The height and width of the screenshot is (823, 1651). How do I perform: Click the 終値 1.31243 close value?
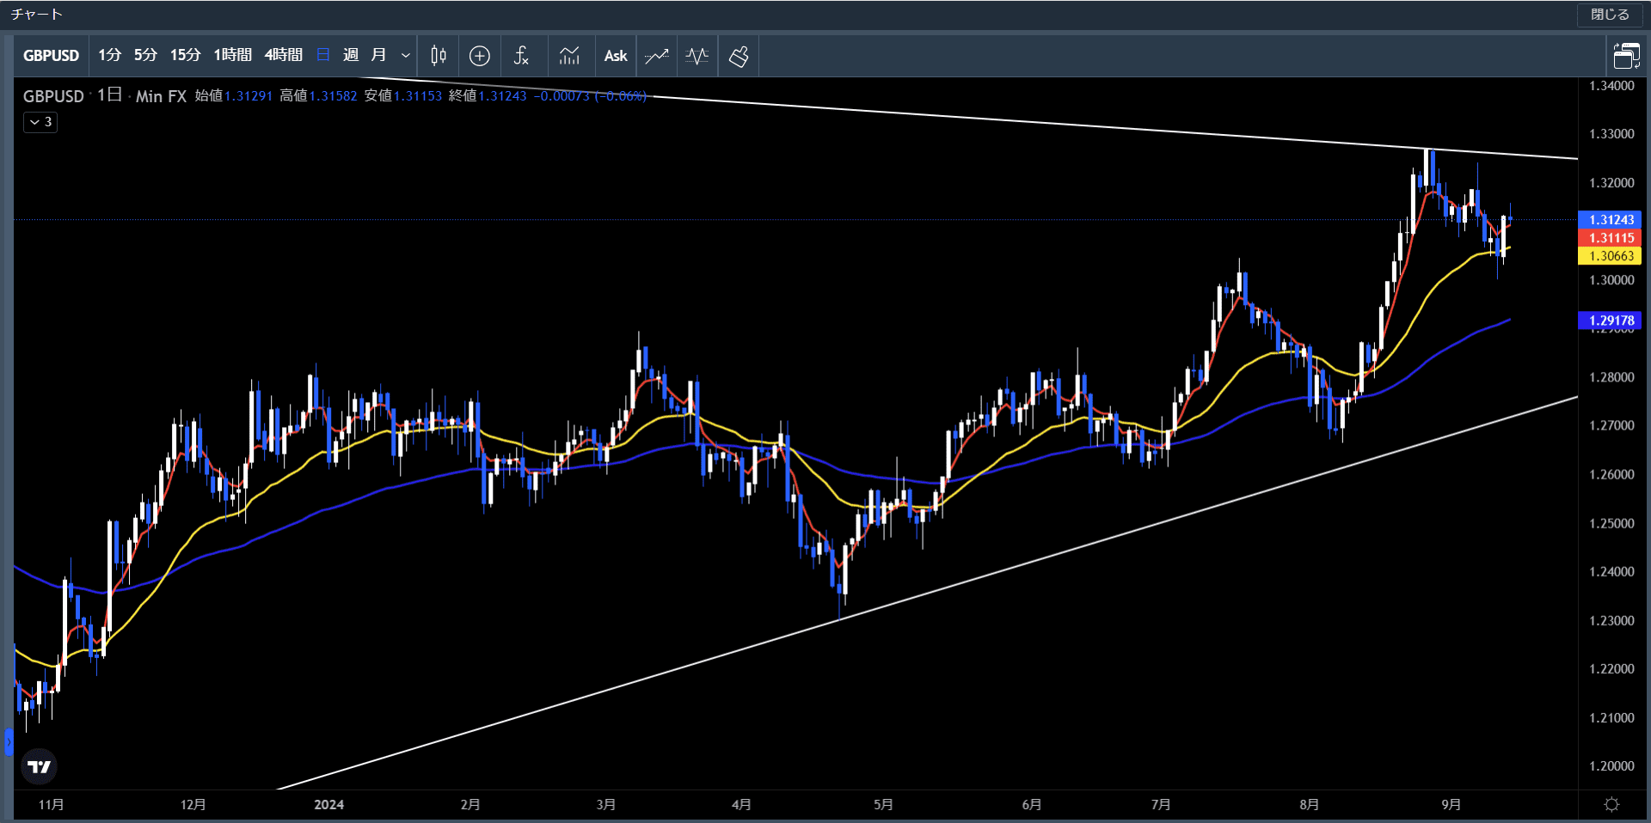pos(488,96)
